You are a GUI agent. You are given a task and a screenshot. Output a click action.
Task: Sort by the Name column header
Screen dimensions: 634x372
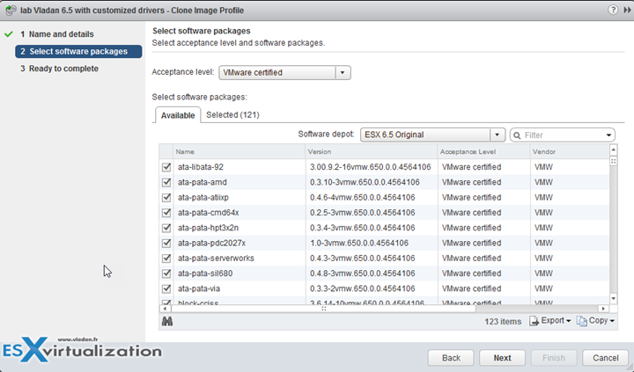pos(239,151)
